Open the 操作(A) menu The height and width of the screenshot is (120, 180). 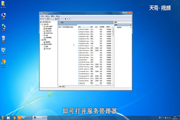[x=47, y=16]
